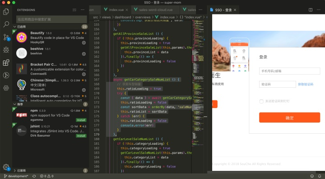Open the notifications bell in the status bar

[320, 176]
